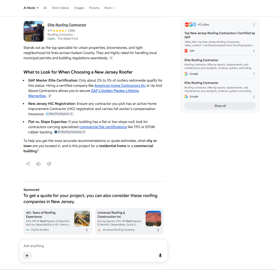Open options for Pacific Roofers ad
Image resolution: width=277 pixels, height=270 pixels.
click(87, 230)
